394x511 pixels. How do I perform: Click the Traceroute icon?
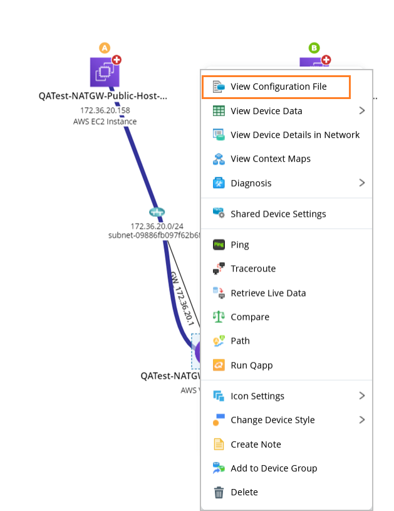pyautogui.click(x=219, y=269)
